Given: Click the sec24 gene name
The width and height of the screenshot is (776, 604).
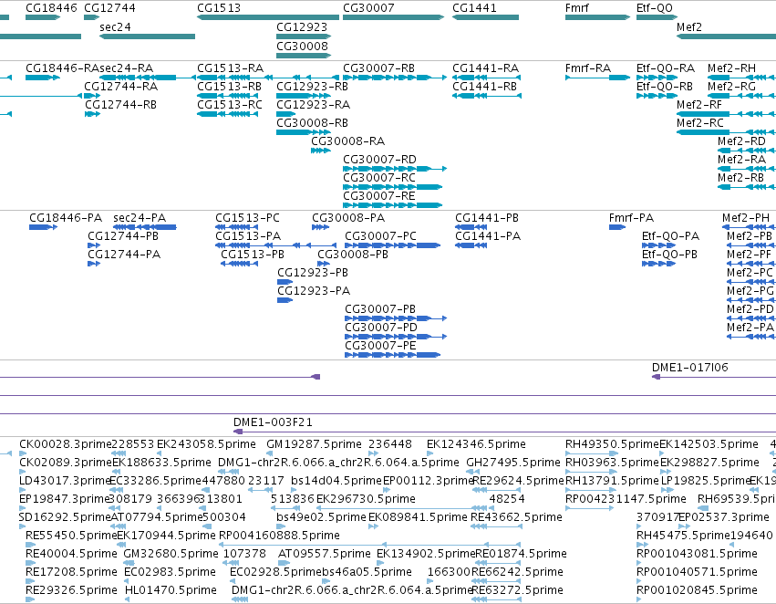Looking at the screenshot, I should pos(115,27).
